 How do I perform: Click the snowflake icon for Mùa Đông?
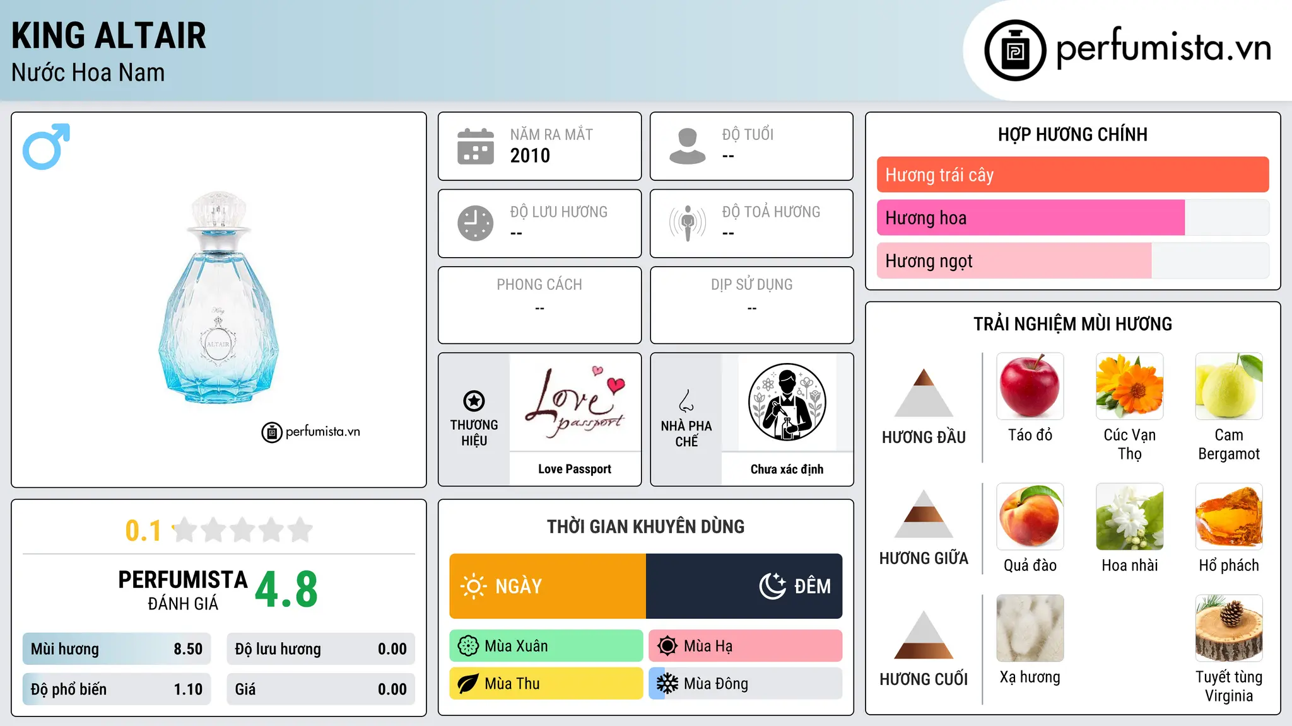(x=667, y=684)
